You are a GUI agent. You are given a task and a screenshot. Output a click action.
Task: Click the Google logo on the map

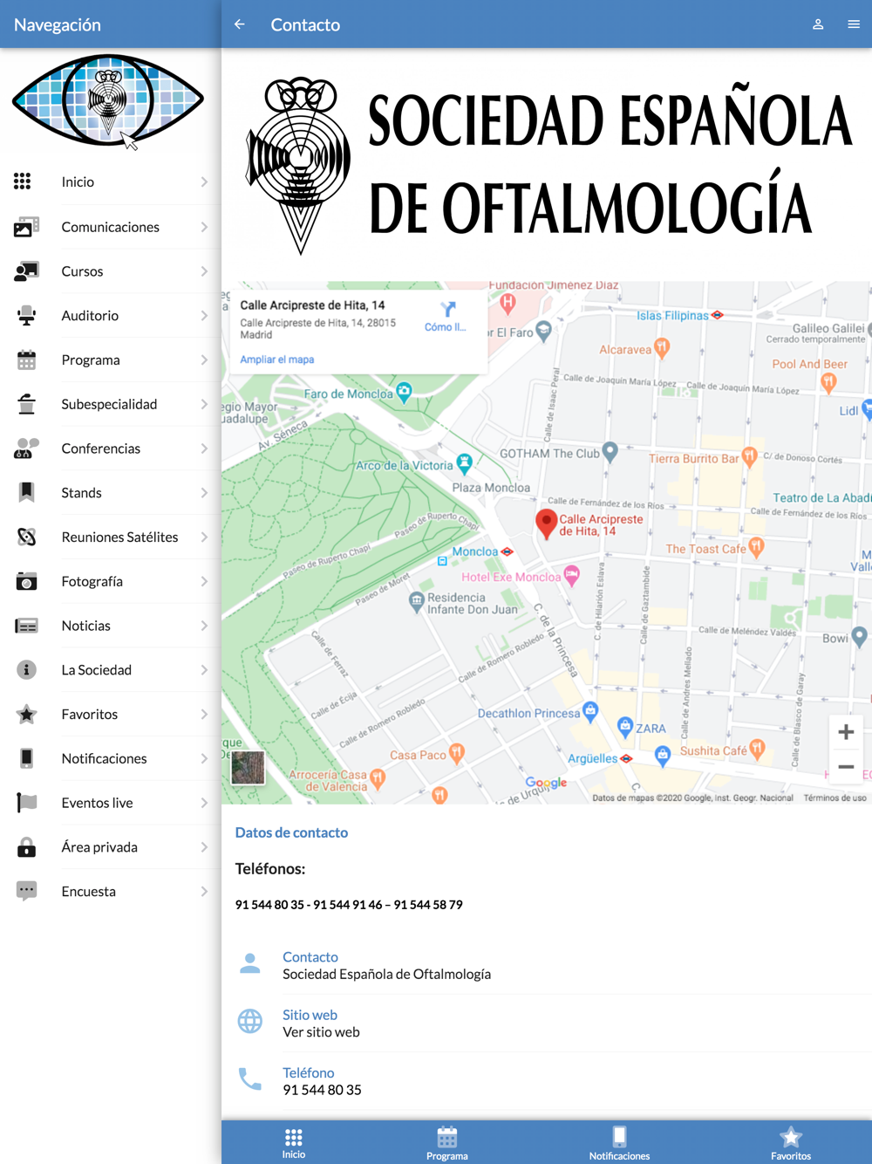coord(546,784)
